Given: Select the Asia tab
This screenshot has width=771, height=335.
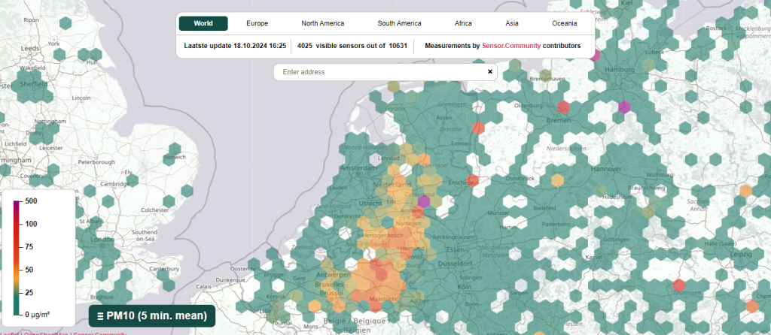Looking at the screenshot, I should [x=512, y=23].
